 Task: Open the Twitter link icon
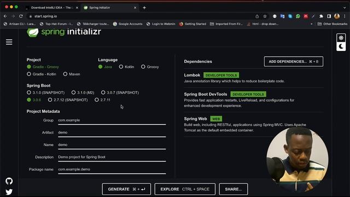coord(9,192)
